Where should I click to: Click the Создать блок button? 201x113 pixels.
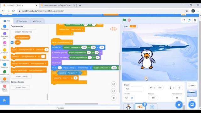20,88
